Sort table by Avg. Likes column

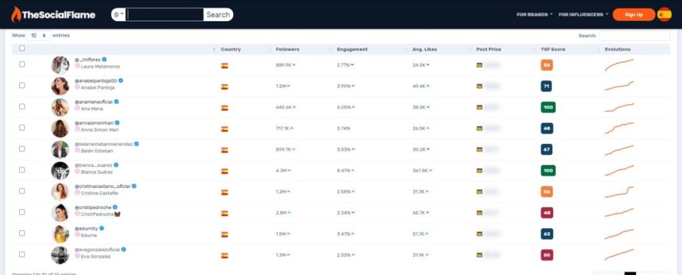(x=425, y=50)
